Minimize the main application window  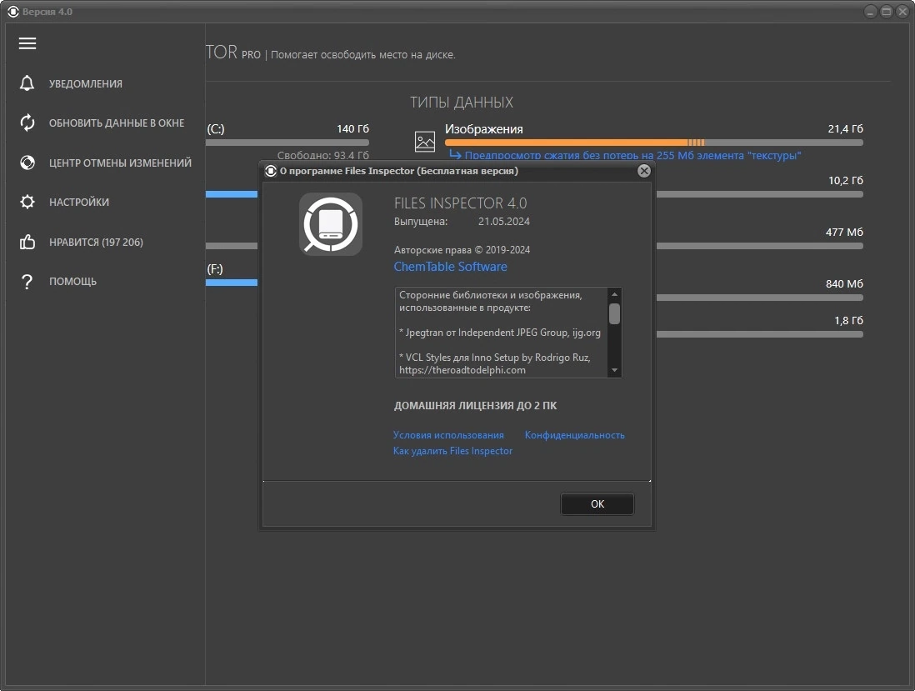(870, 12)
